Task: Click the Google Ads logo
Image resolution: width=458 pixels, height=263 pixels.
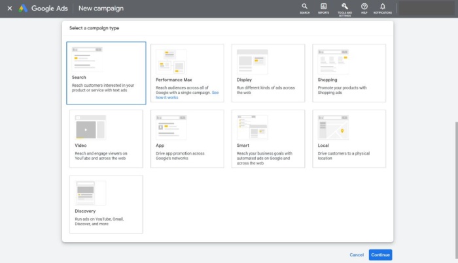Action: [x=43, y=8]
